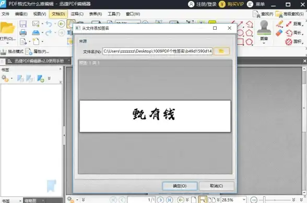Select the Oval shape tool
This screenshot has width=307, height=203.
click(240, 33)
